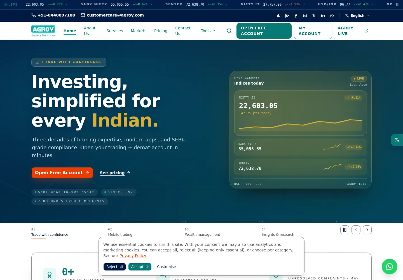
Task: Accept all cookies
Action: coord(140,267)
